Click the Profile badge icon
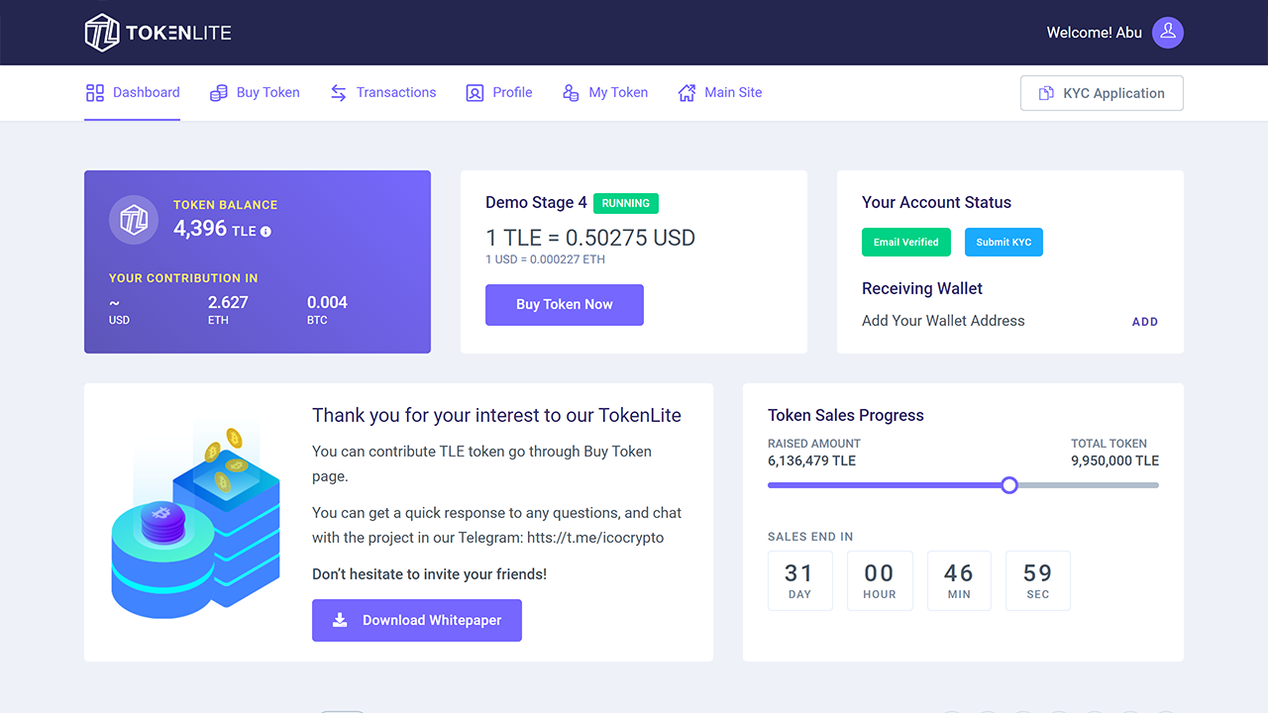Viewport: 1268px width, 713px height. coord(475,92)
